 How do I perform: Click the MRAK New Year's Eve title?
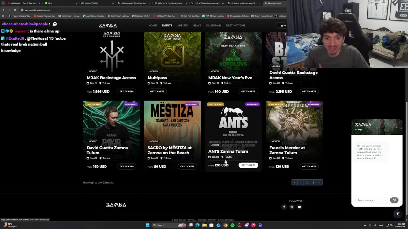[230, 78]
